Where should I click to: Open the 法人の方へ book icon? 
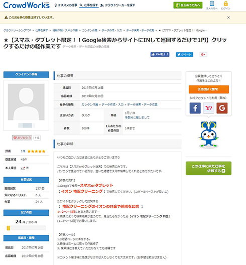(x=212, y=5)
